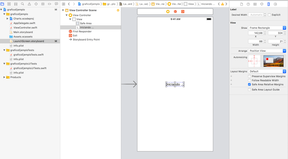Click the Width stepper arrows
288x159 pixels.
[x=265, y=41]
